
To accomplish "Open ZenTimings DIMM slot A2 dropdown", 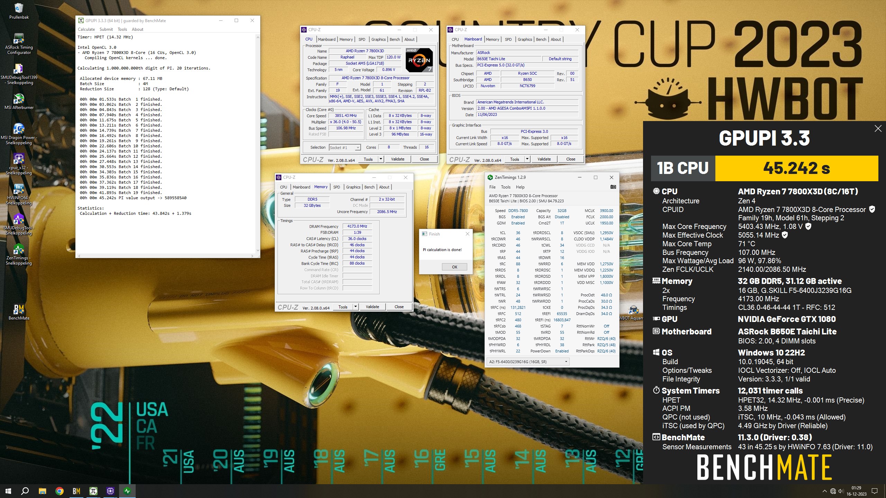I will click(x=527, y=362).
